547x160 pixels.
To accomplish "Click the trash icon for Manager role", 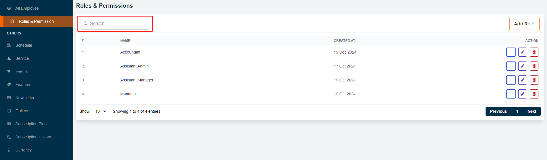I will (x=534, y=94).
